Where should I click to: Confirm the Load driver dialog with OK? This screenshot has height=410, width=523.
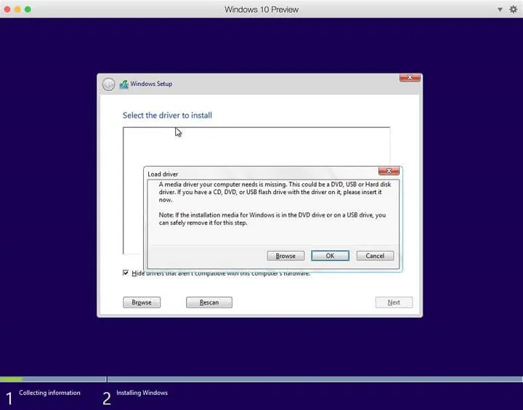[x=330, y=256]
